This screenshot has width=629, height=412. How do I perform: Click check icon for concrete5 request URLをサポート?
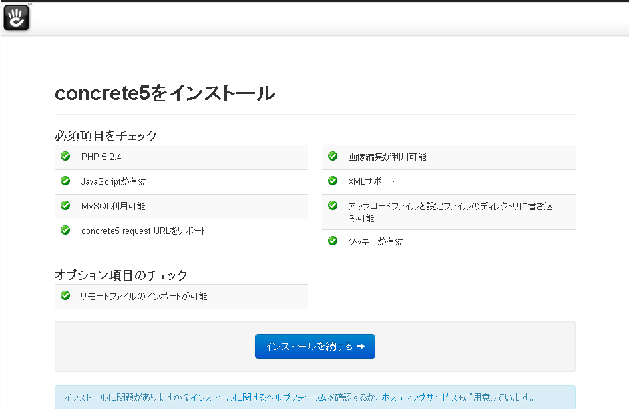click(x=65, y=230)
